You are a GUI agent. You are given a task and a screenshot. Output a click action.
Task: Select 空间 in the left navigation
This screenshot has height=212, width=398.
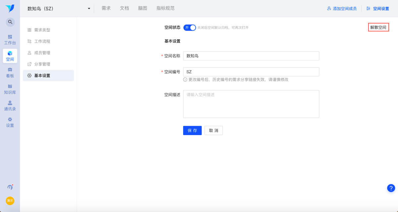(10, 56)
